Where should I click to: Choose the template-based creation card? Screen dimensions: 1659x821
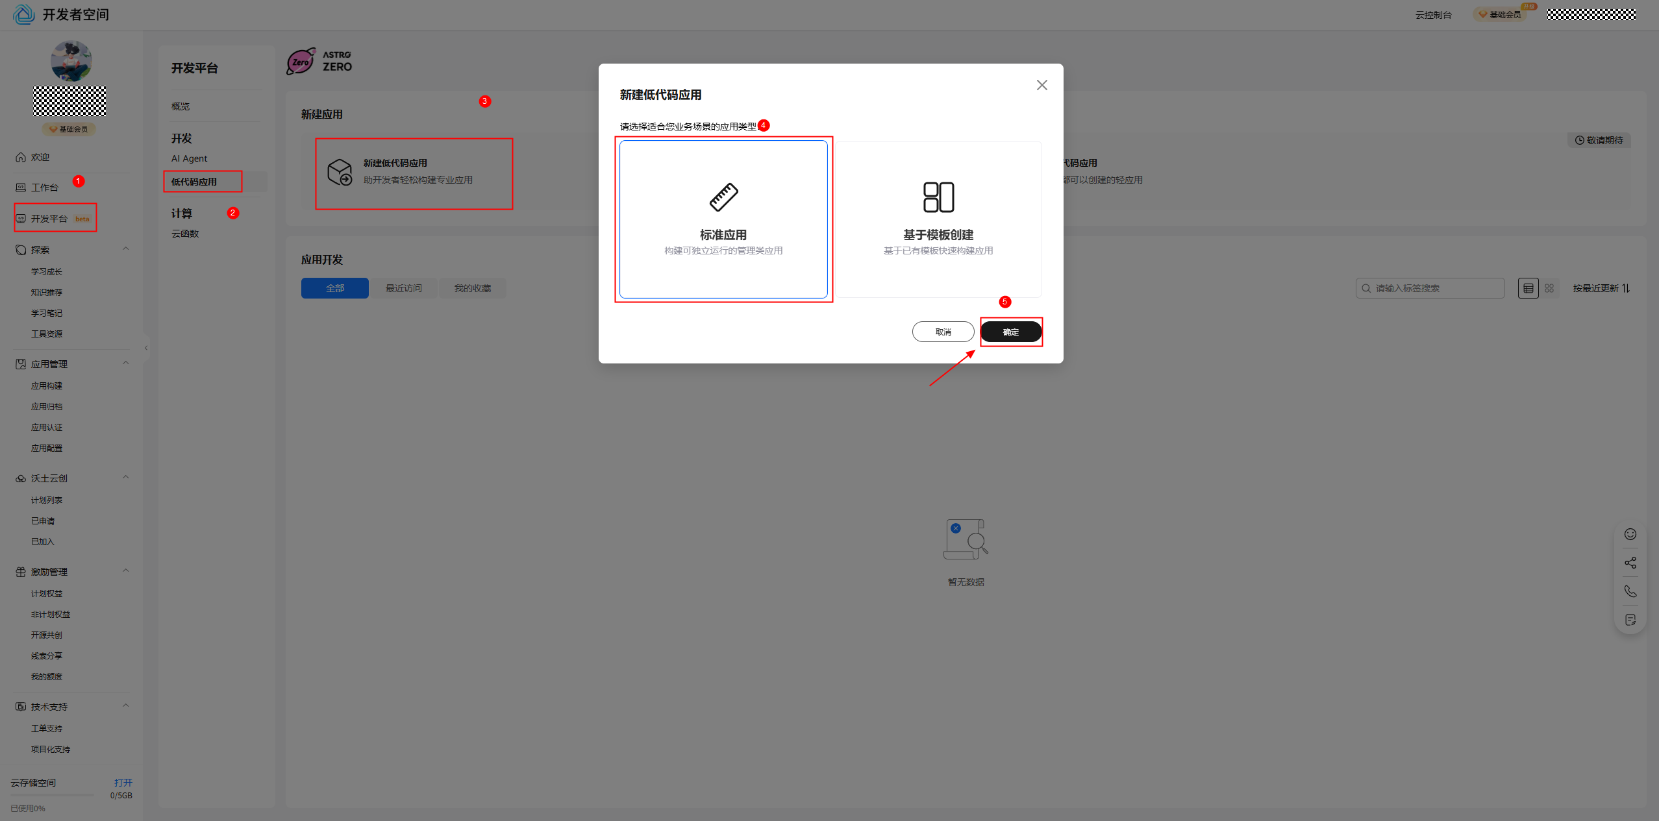pyautogui.click(x=938, y=219)
